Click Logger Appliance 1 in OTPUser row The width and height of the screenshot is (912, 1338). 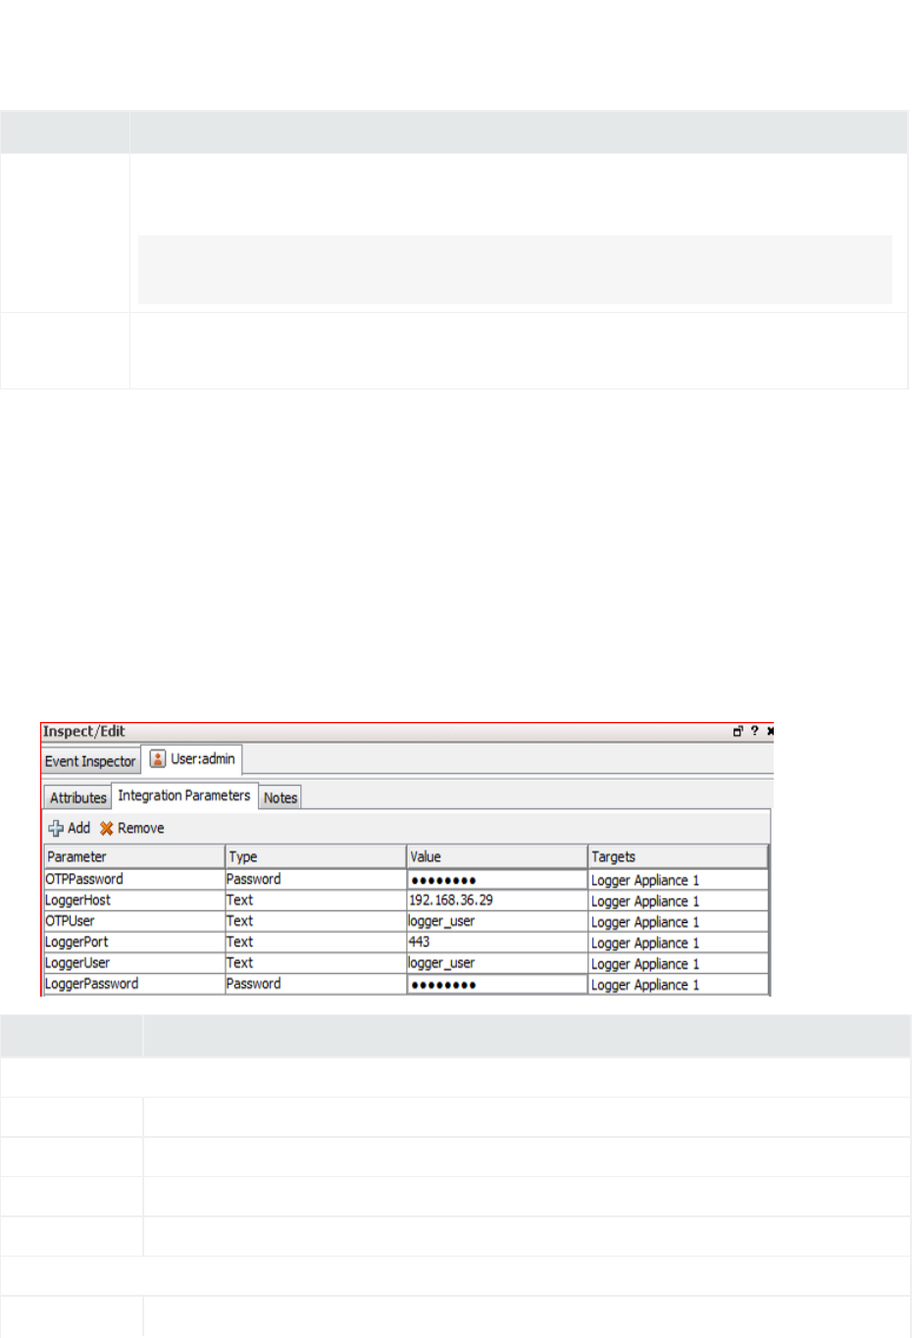tap(678, 922)
